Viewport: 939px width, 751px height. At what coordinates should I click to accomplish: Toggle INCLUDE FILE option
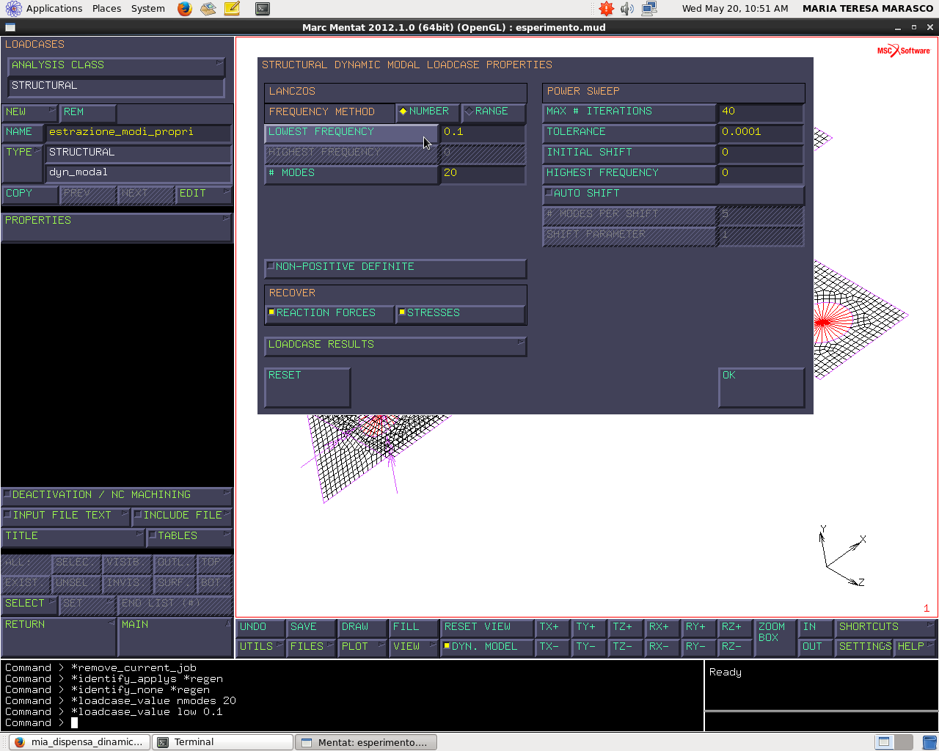point(182,516)
